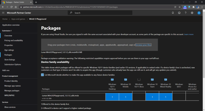This screenshot has height=111, width=205.
Task: Close the Packages - Partner Center tab
Action: (31, 2)
